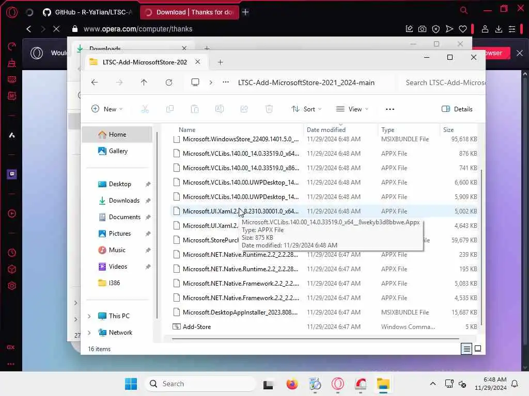Image resolution: width=529 pixels, height=396 pixels.
Task: Click the Delete trash icon in Explorer toolbar
Action: click(x=269, y=109)
